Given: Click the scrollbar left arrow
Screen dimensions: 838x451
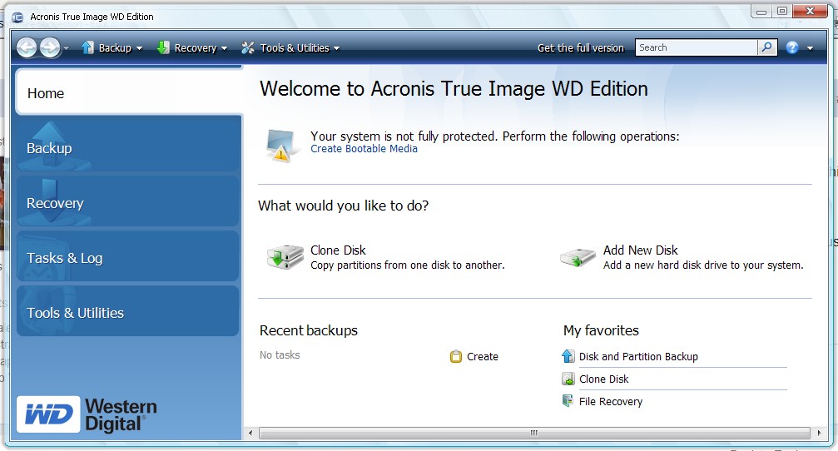Looking at the screenshot, I should 250,433.
